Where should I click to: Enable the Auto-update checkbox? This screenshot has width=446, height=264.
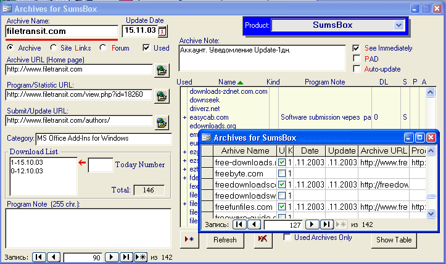coord(356,68)
